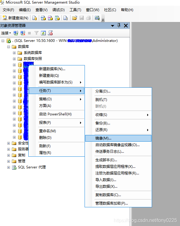Toggle the auto-hide pin on 对象资源管理器
The height and width of the screenshot is (226, 180).
click(x=119, y=26)
